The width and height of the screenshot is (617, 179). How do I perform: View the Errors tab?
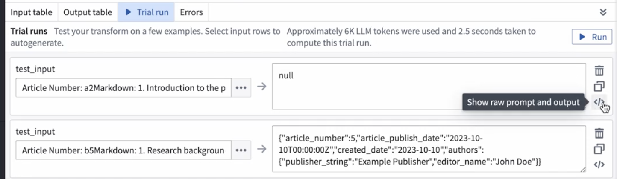pyautogui.click(x=191, y=12)
